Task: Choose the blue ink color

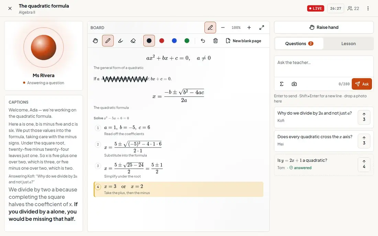Action: [174, 41]
